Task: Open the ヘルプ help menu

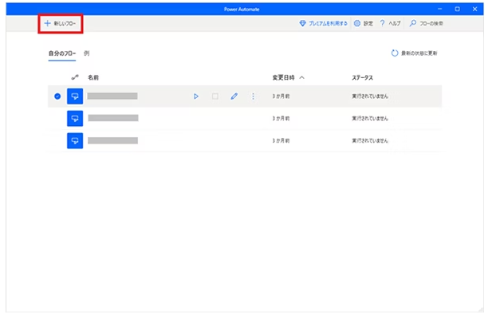Action: [390, 23]
